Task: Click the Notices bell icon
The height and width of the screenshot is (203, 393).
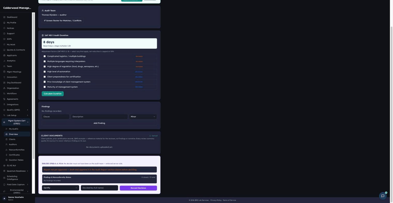Action: pyautogui.click(x=4, y=28)
